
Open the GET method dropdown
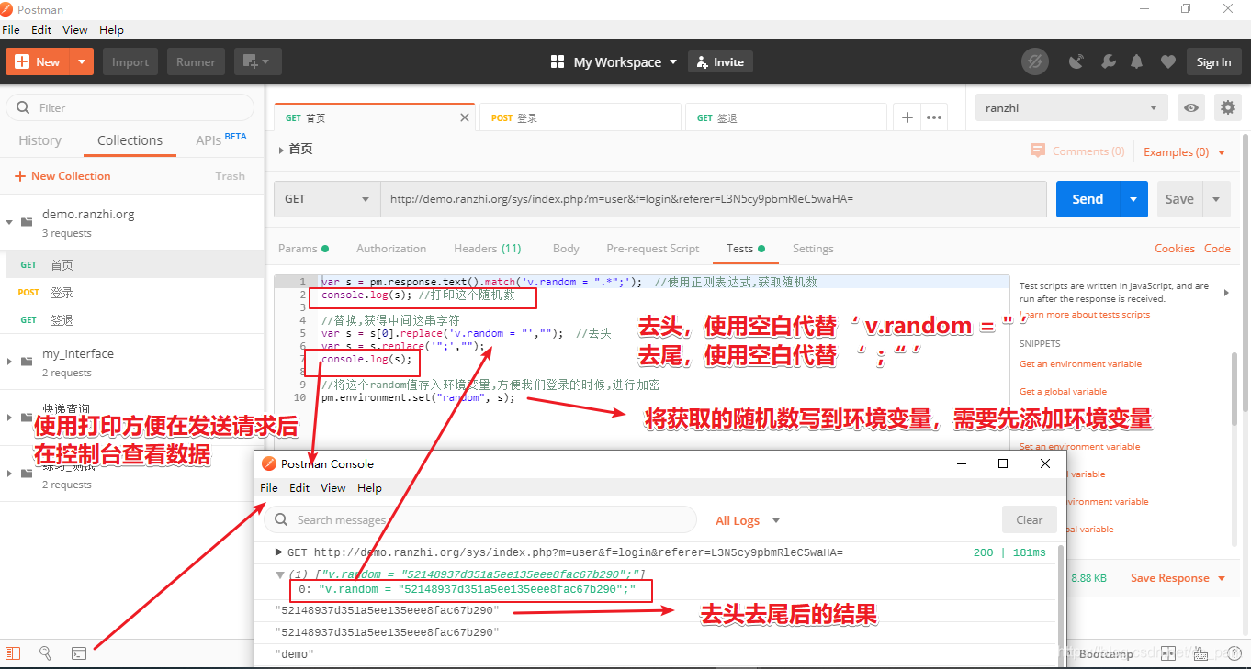pos(327,198)
